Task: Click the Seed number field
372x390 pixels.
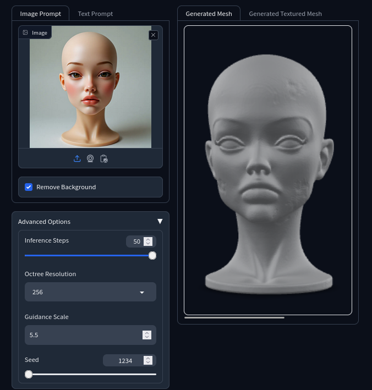Action: point(129,360)
